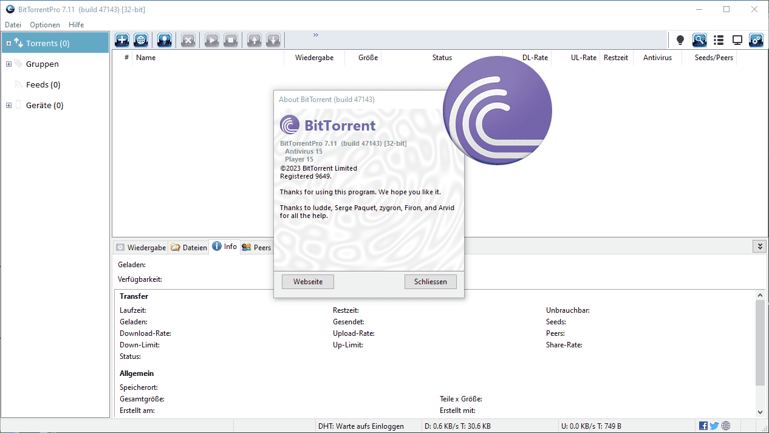
Task: Click the globe network icon in status bar
Action: [x=726, y=426]
